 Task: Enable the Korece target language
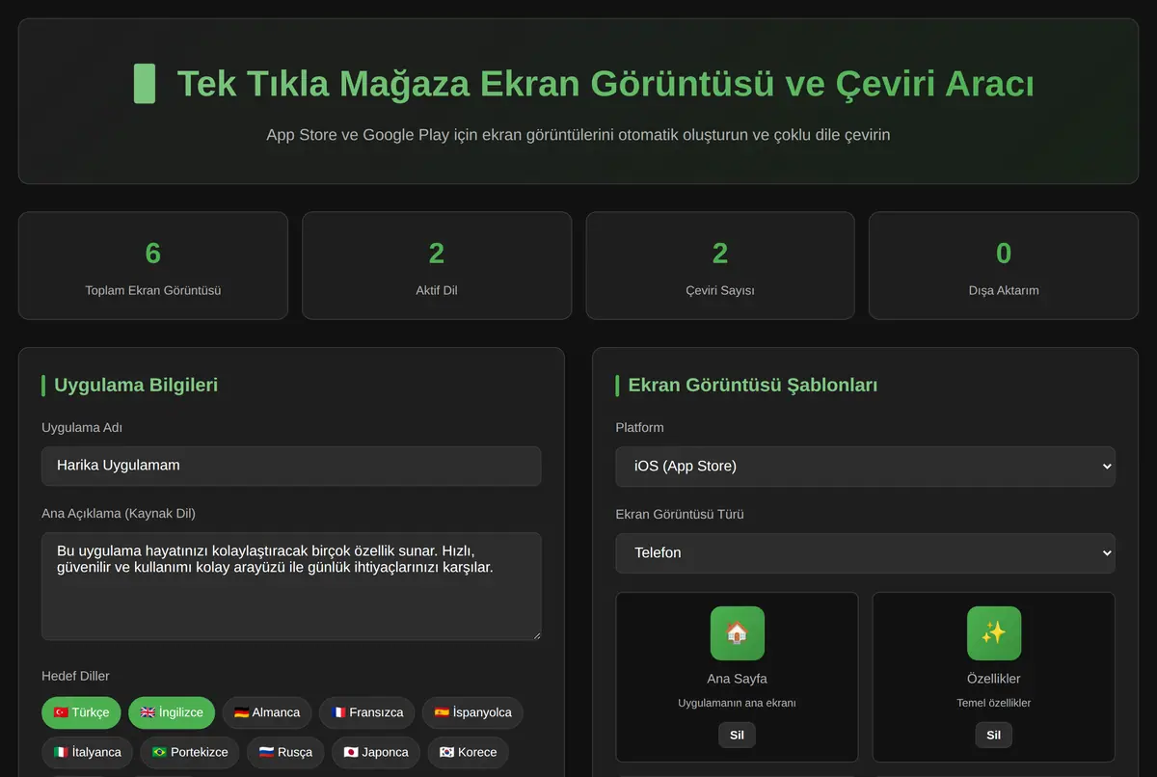pyautogui.click(x=468, y=752)
